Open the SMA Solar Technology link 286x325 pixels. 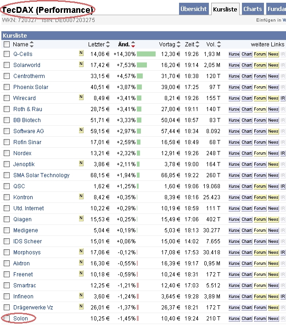coord(41,175)
